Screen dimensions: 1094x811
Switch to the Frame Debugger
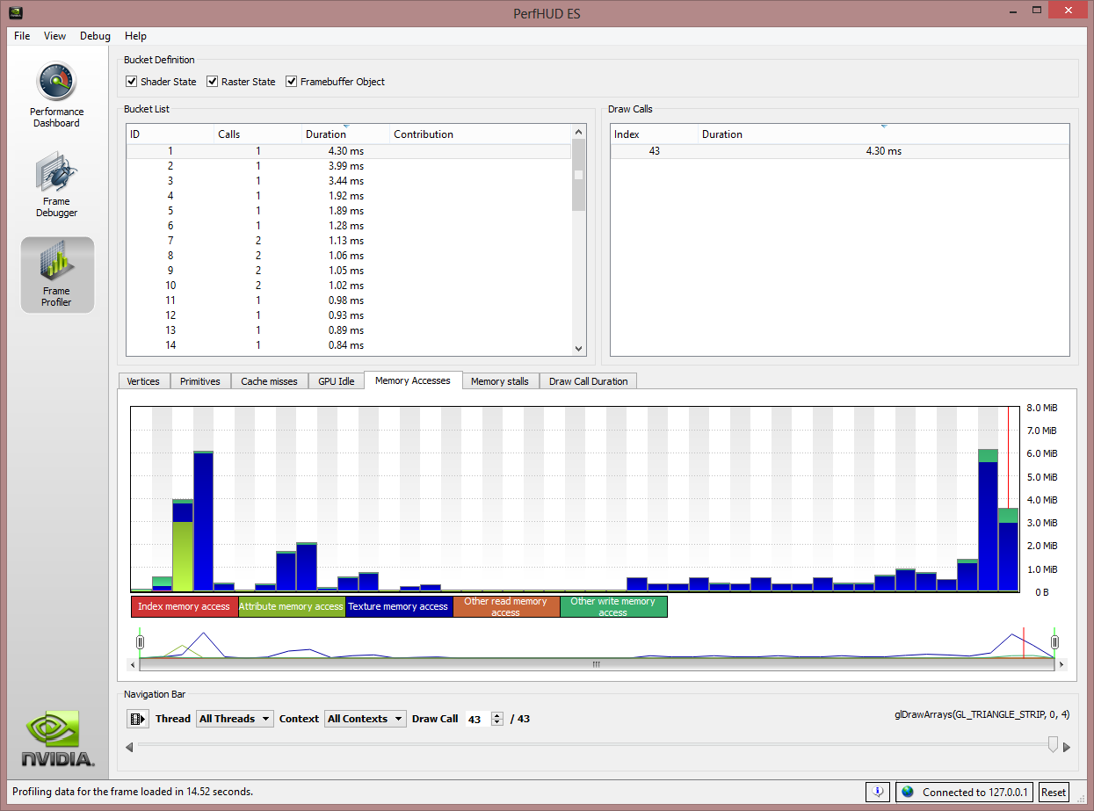coord(57,185)
